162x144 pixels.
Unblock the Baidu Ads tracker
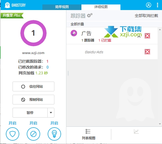(147, 52)
